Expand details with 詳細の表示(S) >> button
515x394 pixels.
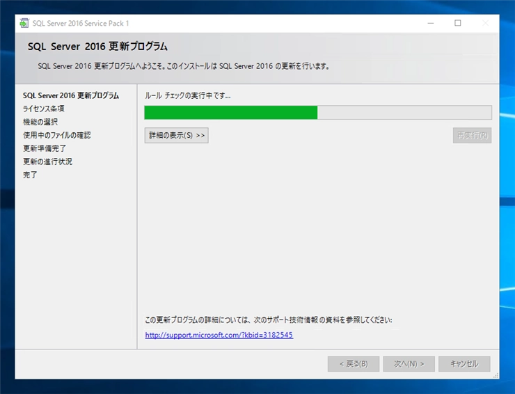tap(176, 135)
